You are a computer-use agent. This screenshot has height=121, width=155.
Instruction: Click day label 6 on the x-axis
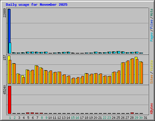(33, 118)
